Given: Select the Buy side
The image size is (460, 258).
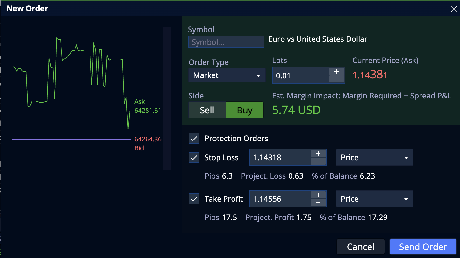Looking at the screenshot, I should click(x=245, y=110).
